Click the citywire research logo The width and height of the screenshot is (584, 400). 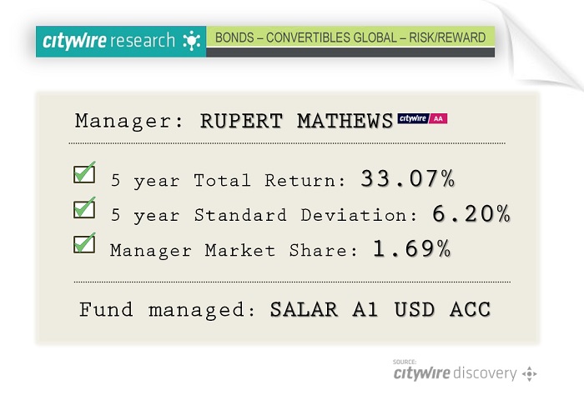click(x=121, y=41)
